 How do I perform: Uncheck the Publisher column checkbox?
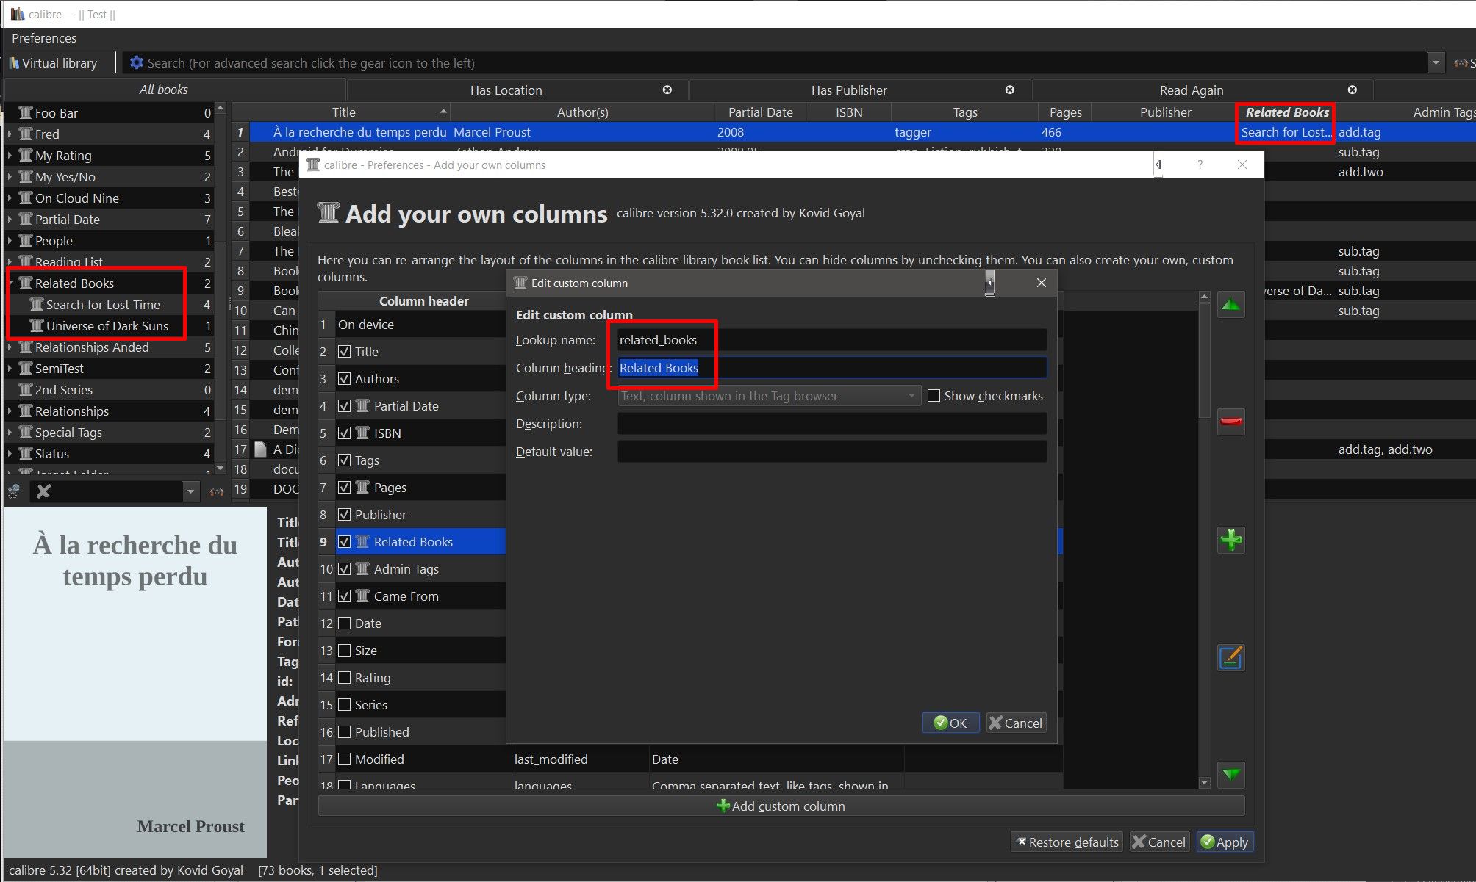[x=344, y=515]
